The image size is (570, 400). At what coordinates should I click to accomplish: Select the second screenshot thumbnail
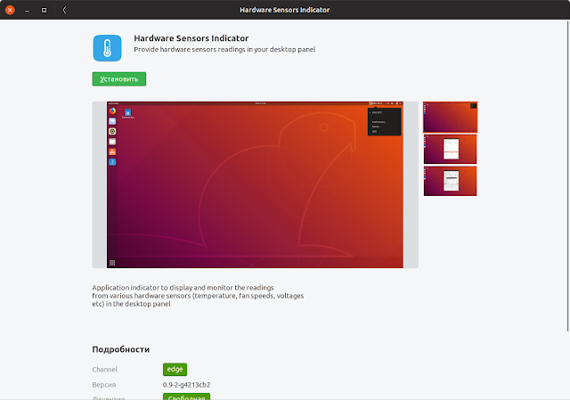click(x=450, y=149)
